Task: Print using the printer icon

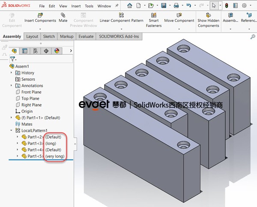Action: pyautogui.click(x=176, y=6)
